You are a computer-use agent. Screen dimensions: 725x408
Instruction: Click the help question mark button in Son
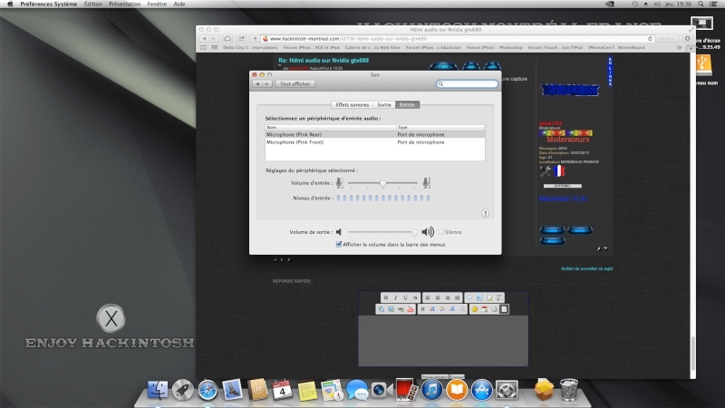[x=485, y=213]
